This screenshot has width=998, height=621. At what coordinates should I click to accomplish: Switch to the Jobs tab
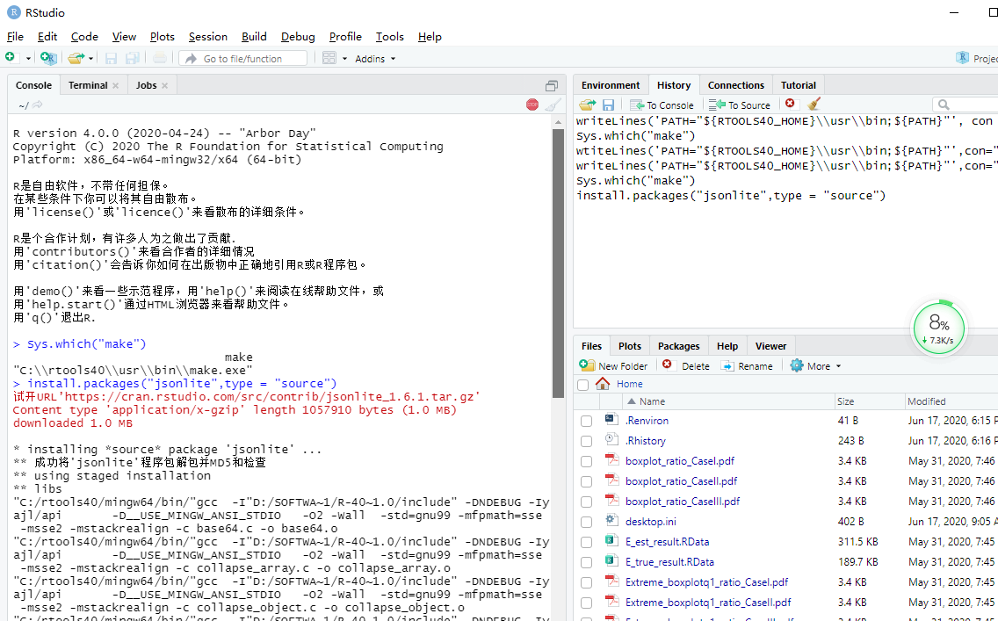coord(146,85)
